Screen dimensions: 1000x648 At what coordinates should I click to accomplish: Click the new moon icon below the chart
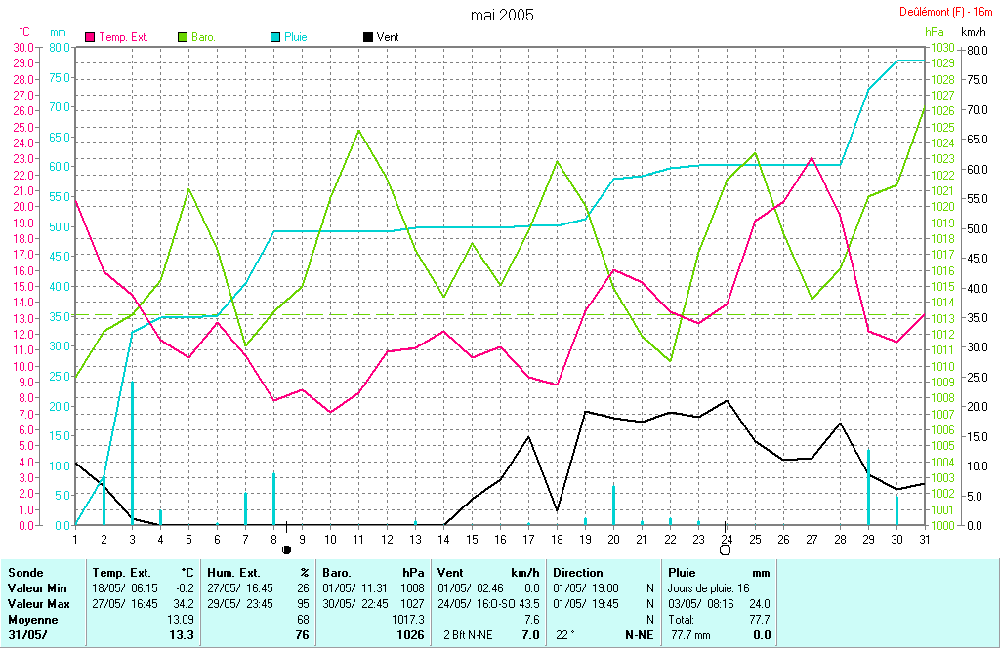[x=286, y=550]
